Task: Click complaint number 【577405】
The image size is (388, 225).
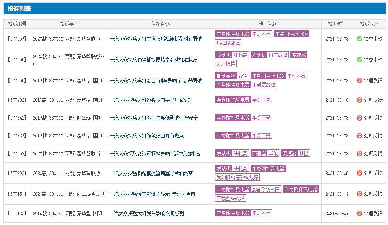Action: 17,81
